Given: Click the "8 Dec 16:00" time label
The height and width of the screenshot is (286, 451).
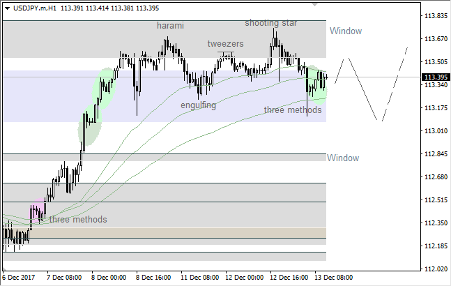Looking at the screenshot, I should click(x=153, y=277).
